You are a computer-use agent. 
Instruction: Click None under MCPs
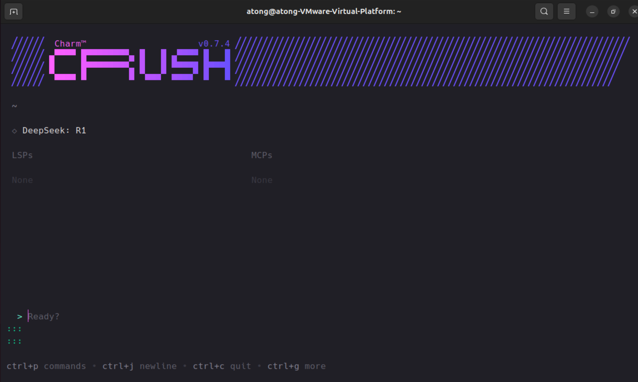coord(262,180)
